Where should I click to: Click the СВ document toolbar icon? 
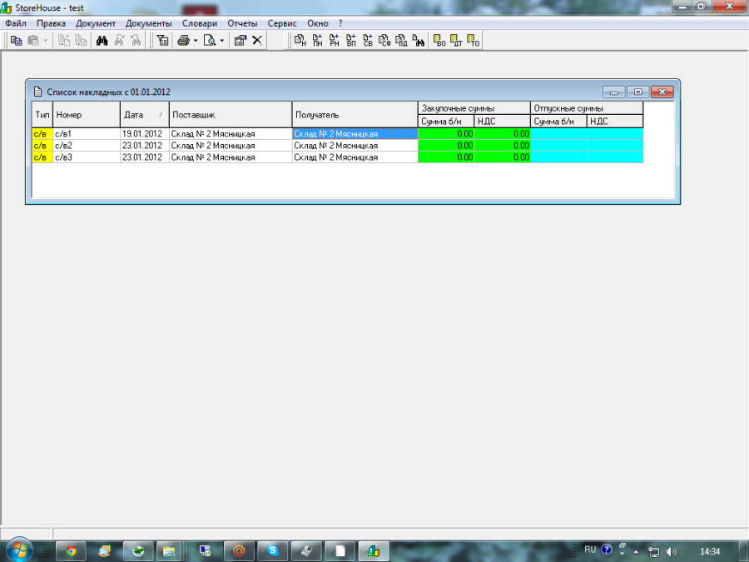[x=367, y=40]
